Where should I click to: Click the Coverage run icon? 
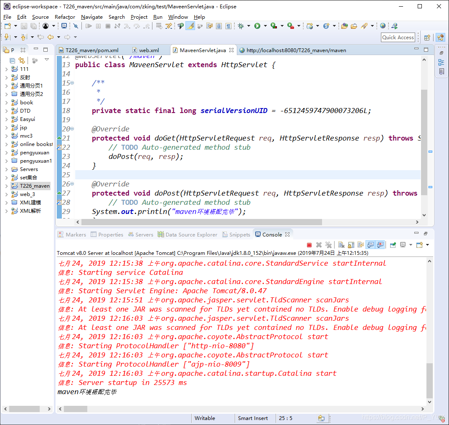click(x=274, y=26)
